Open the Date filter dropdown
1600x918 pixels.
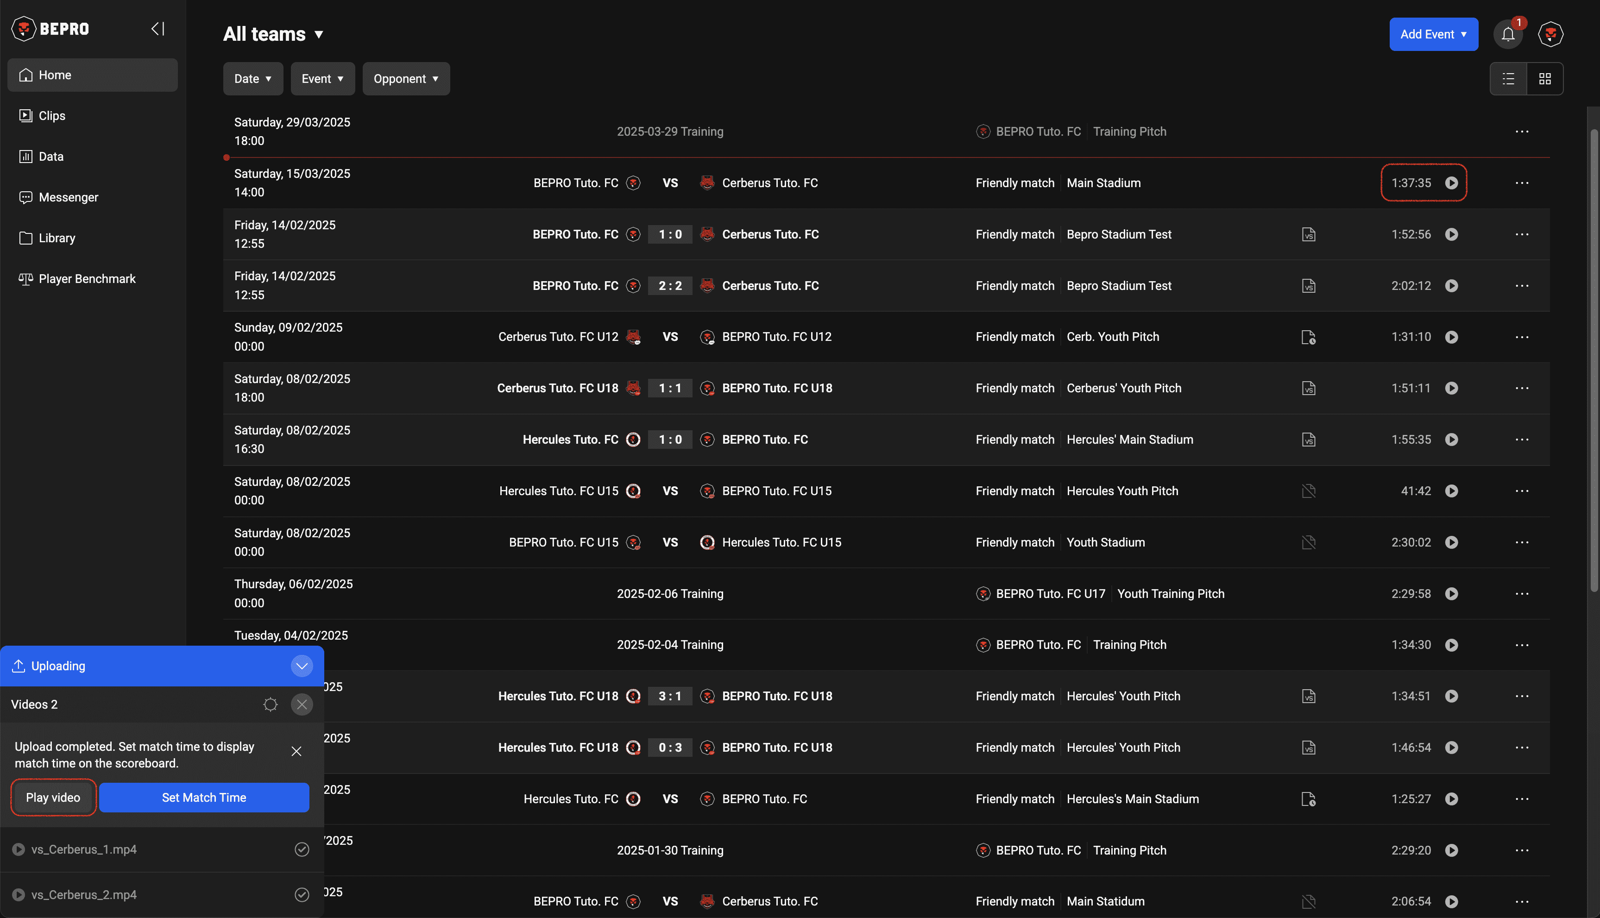coord(253,79)
